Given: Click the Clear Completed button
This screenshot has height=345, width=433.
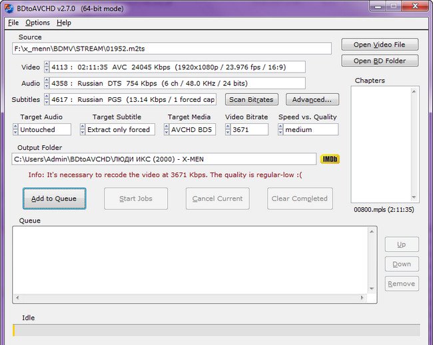Looking at the screenshot, I should pos(300,198).
